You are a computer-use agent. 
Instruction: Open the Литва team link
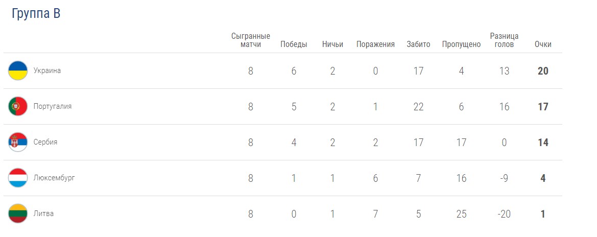(x=43, y=214)
